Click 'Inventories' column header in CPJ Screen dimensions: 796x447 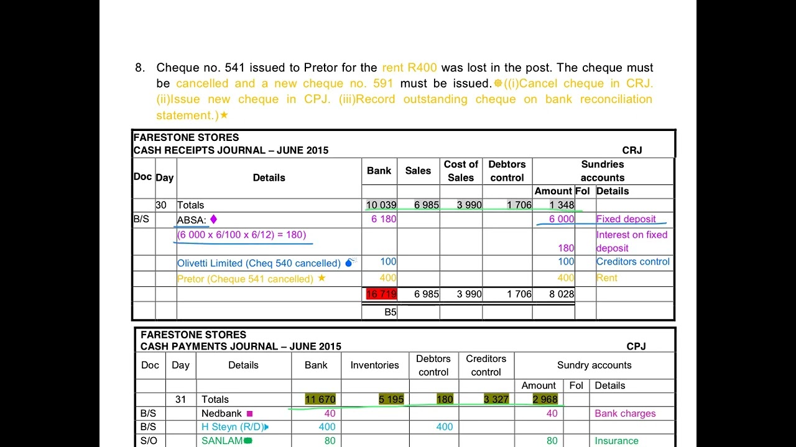[375, 365]
